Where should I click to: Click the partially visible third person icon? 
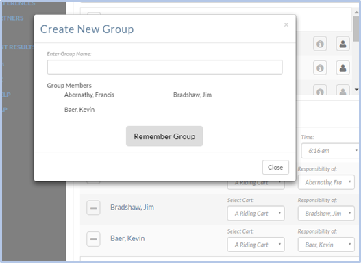(x=343, y=90)
